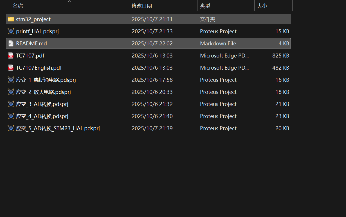The width and height of the screenshot is (346, 217).
Task: Click the 文件夹 type cell
Action: [x=208, y=19]
